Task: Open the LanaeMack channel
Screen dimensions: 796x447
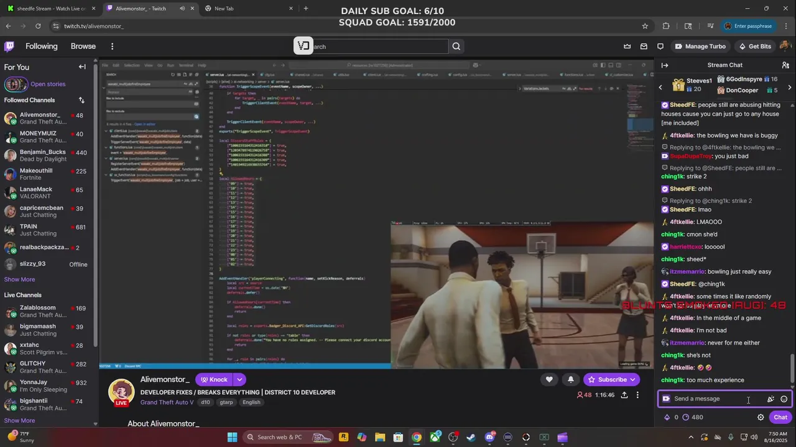Action: (47, 193)
